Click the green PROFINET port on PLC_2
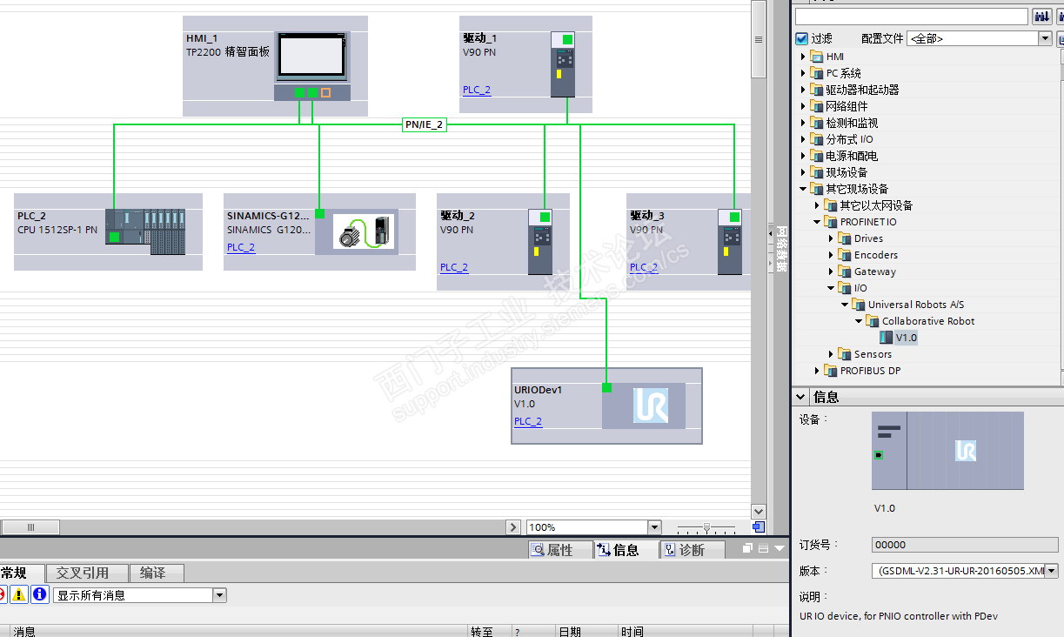The width and height of the screenshot is (1064, 637). click(114, 237)
